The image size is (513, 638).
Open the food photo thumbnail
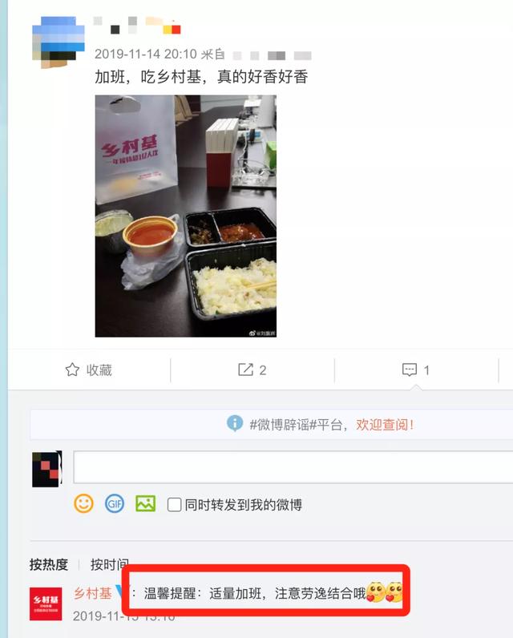coord(185,216)
